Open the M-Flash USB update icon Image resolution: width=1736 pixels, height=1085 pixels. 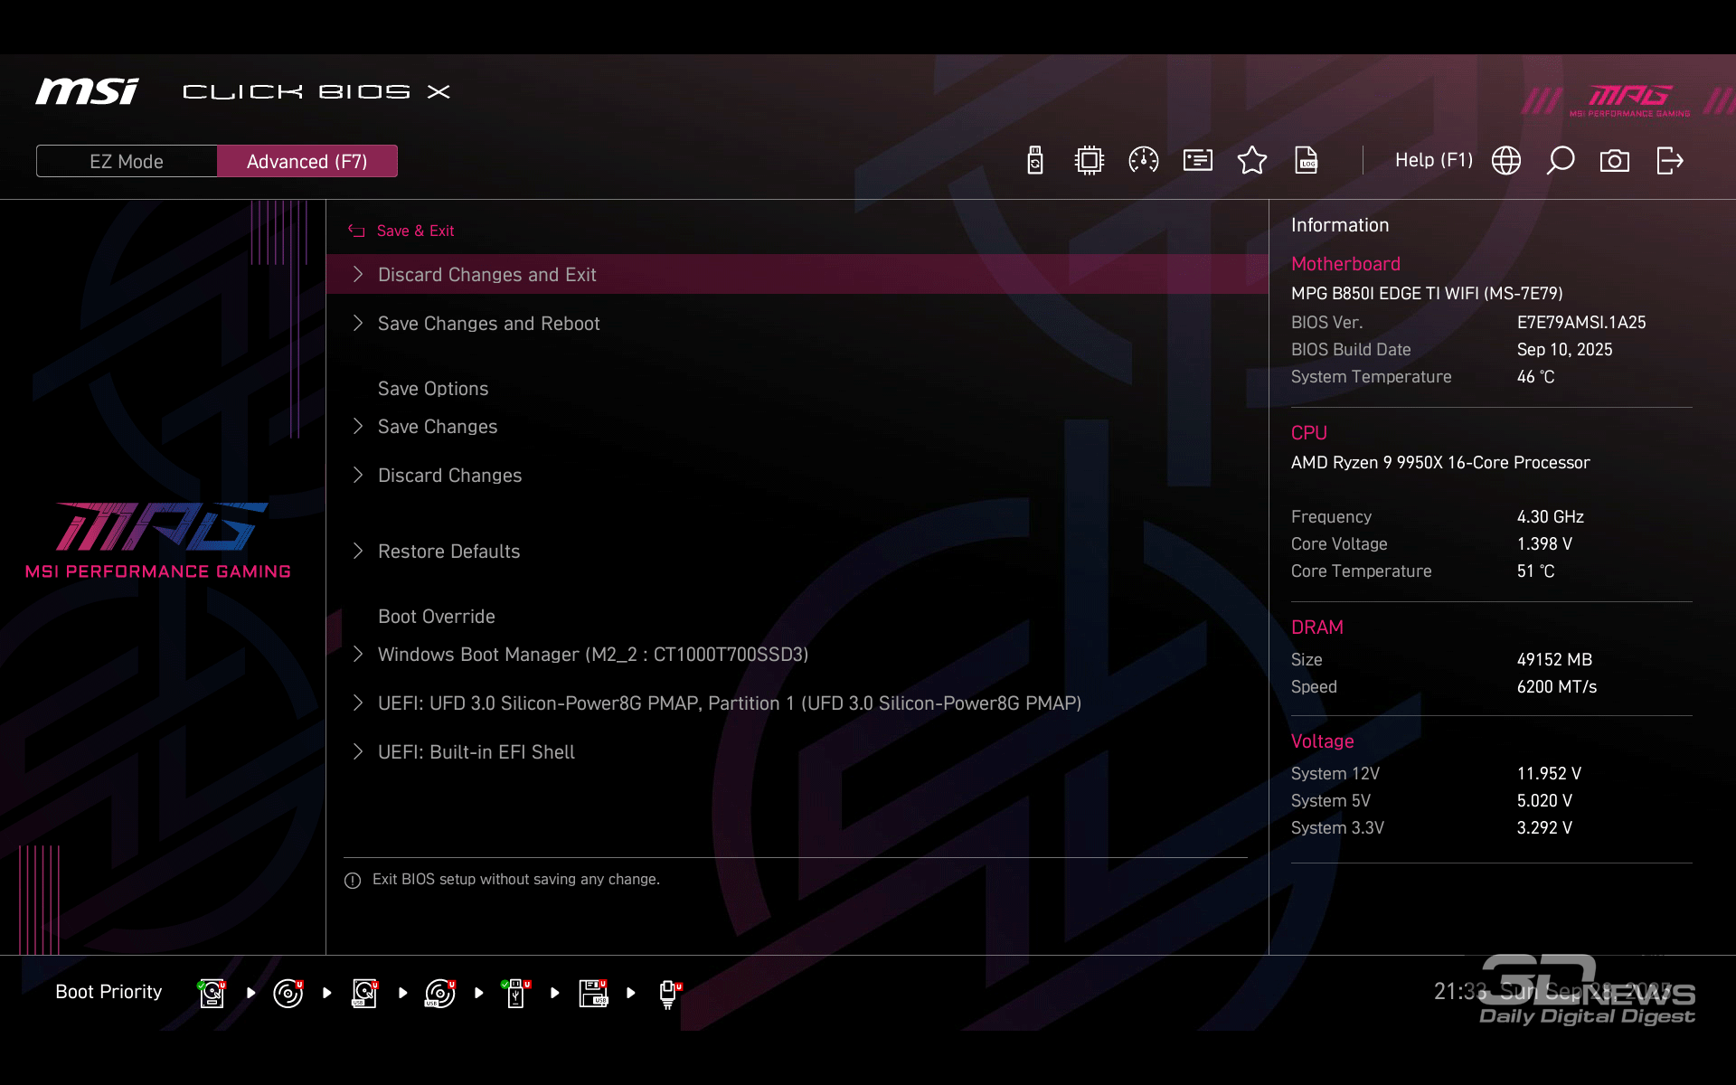[x=1035, y=161]
